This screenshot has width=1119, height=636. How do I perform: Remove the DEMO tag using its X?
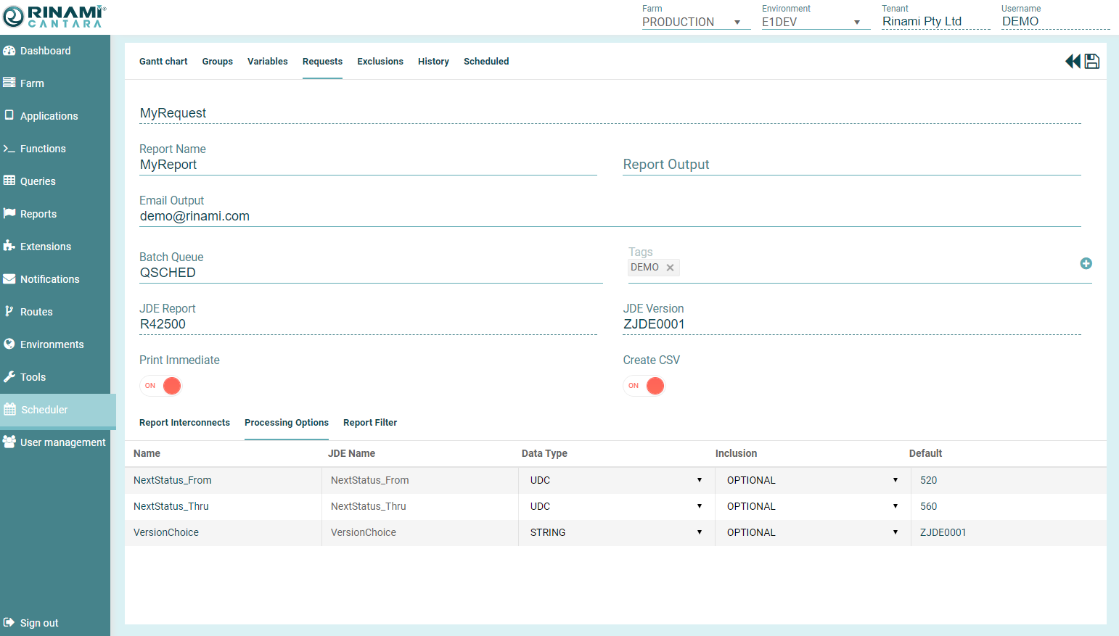670,268
